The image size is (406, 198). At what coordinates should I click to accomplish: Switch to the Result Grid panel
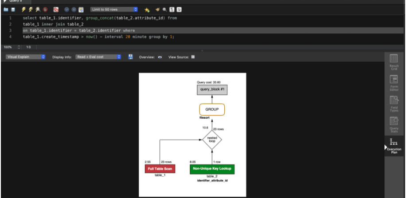tap(394, 62)
